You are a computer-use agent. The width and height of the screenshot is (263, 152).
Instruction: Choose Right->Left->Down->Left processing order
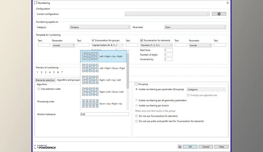(103, 92)
